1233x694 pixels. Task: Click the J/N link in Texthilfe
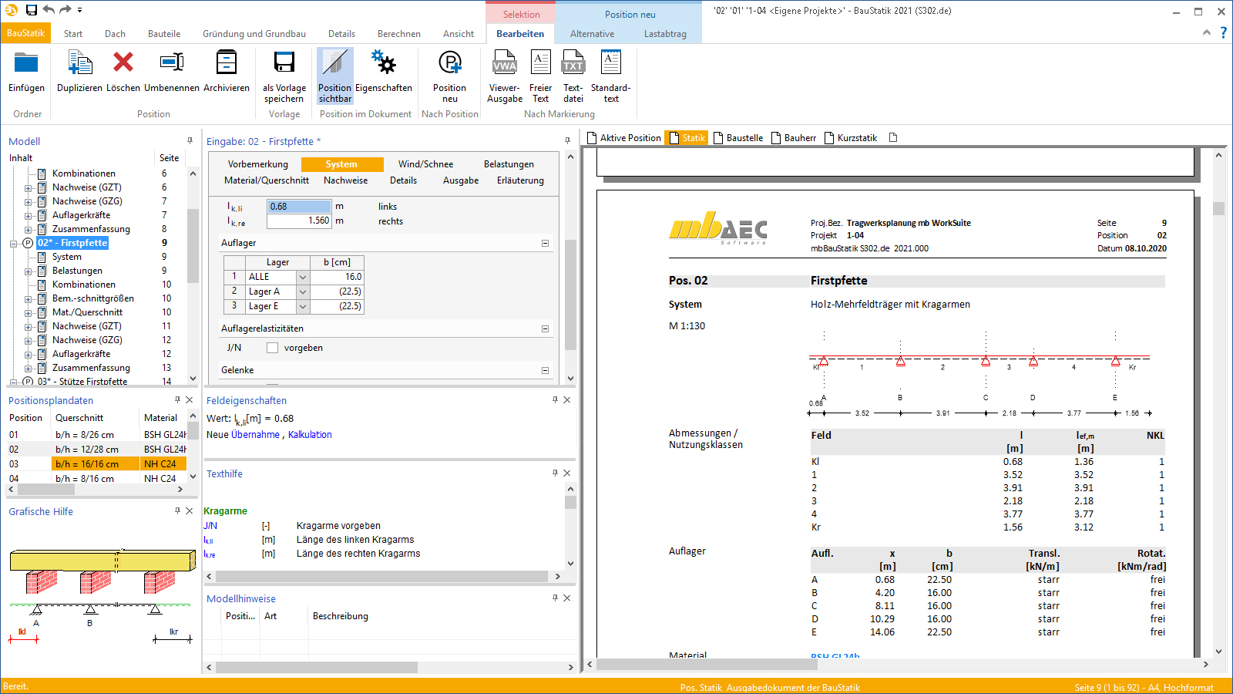(210, 526)
